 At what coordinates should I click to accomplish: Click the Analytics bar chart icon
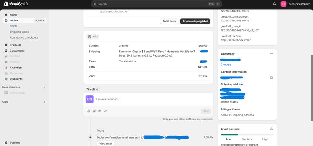click(x=6, y=68)
